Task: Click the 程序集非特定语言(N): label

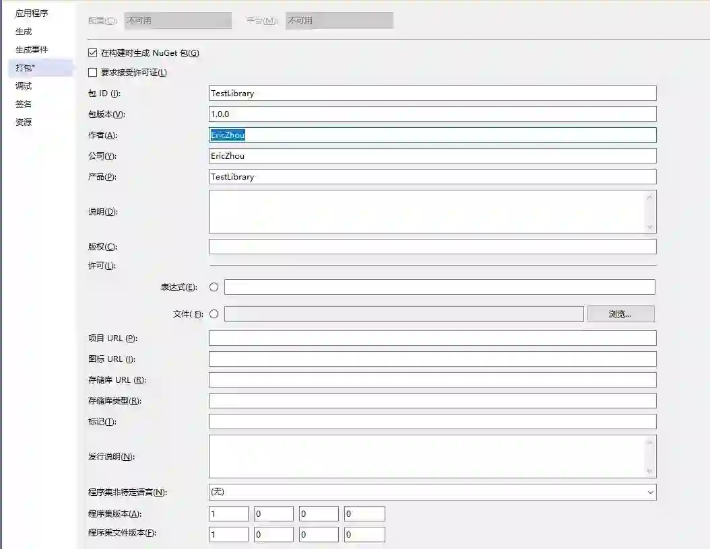Action: pos(128,492)
